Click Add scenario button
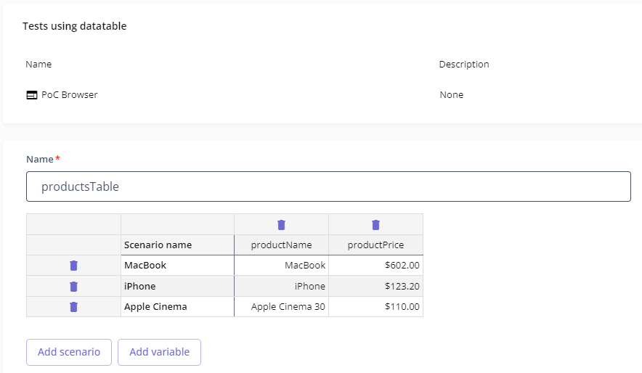Screen dimensions: 642x373 coord(69,352)
